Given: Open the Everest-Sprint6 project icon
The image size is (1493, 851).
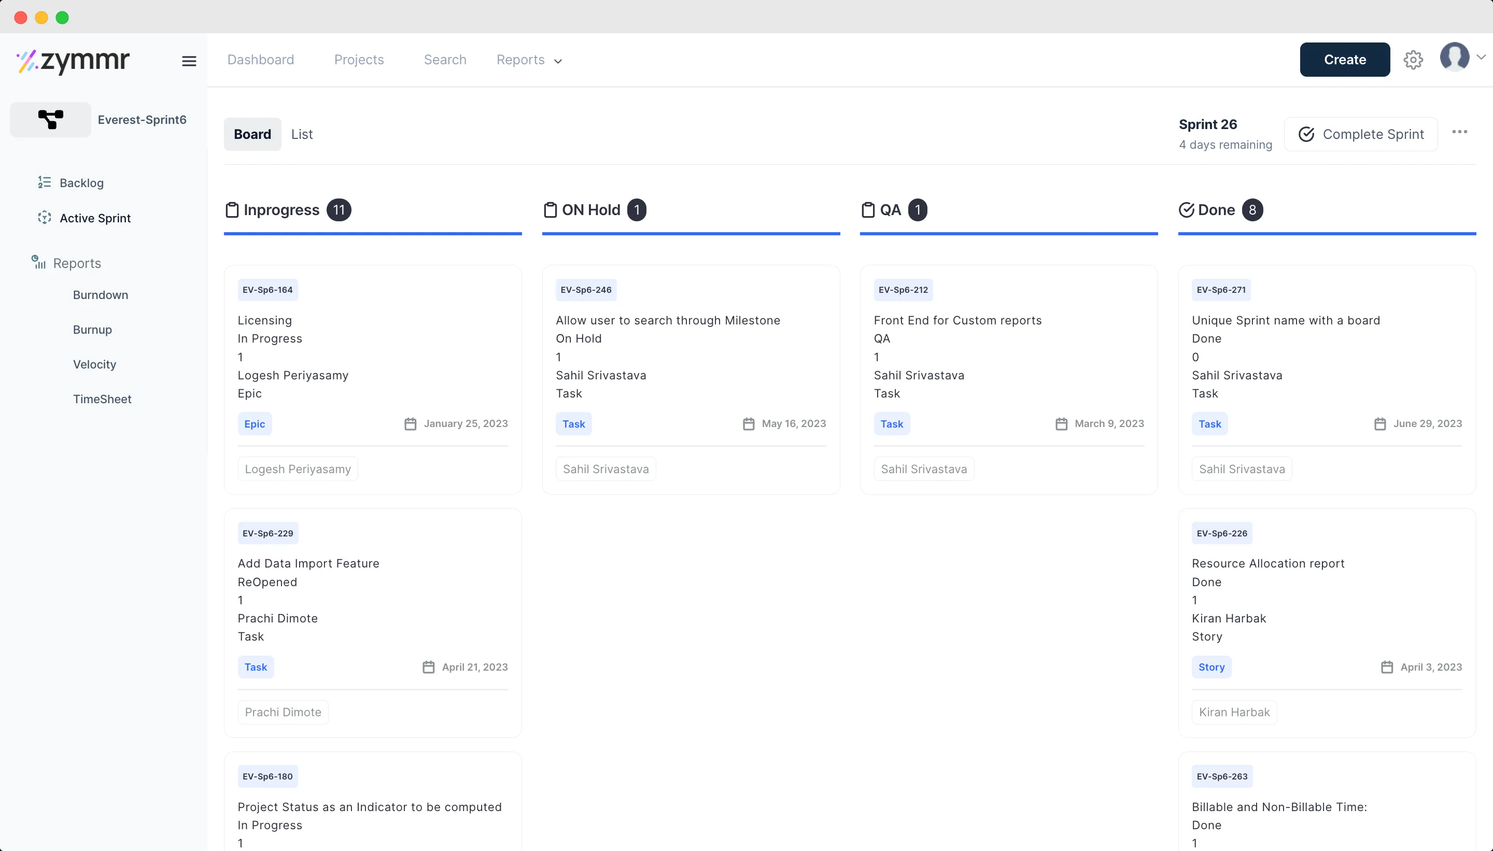Looking at the screenshot, I should pyautogui.click(x=50, y=119).
